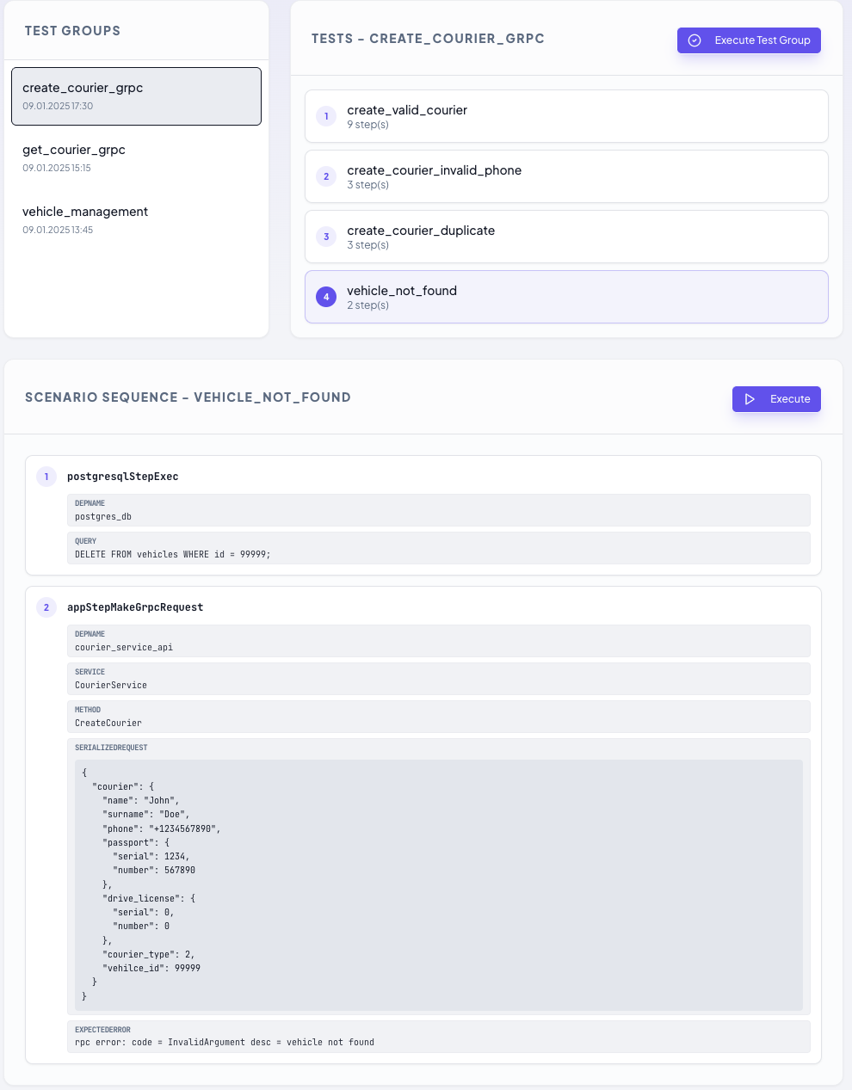Click the expected error message field
The width and height of the screenshot is (852, 1090).
pyautogui.click(x=439, y=1037)
